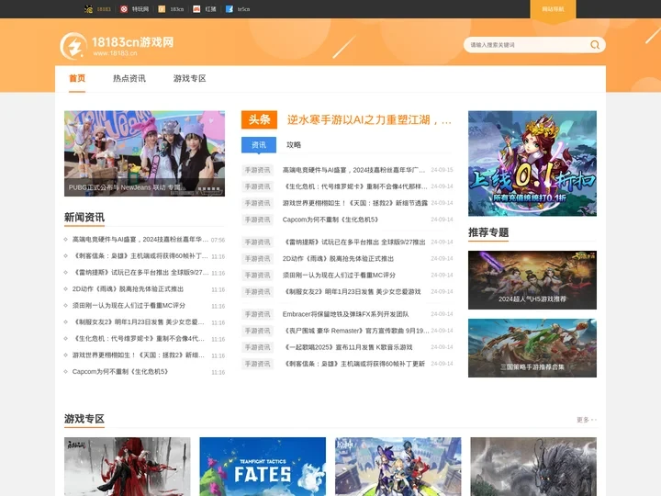Open sidebar news 《雷纳提斯》试玩已在多平台推出 11:16

tap(140, 273)
